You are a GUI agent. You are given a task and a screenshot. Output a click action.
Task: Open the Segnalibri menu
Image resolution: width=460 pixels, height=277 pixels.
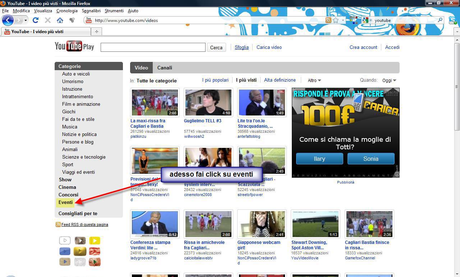tap(91, 11)
